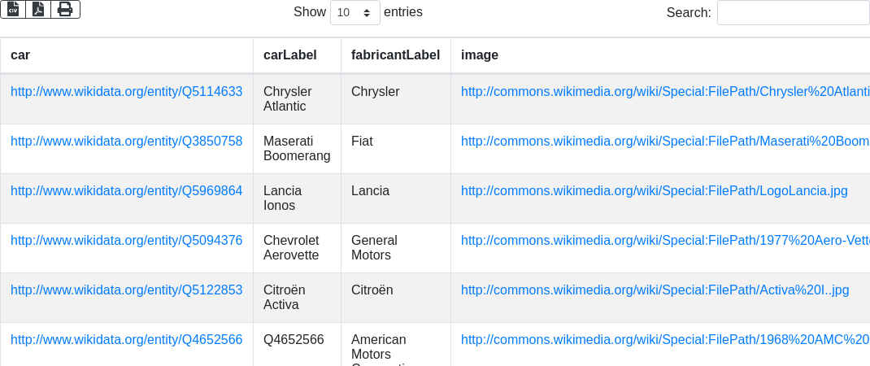Open the Maserati Boomerang image link

tap(664, 142)
